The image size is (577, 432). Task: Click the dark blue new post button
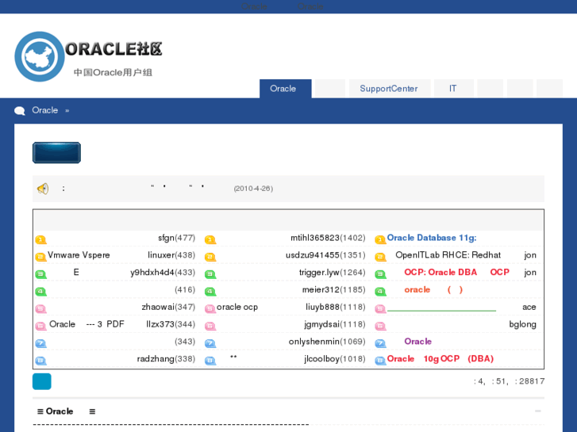[x=56, y=152]
